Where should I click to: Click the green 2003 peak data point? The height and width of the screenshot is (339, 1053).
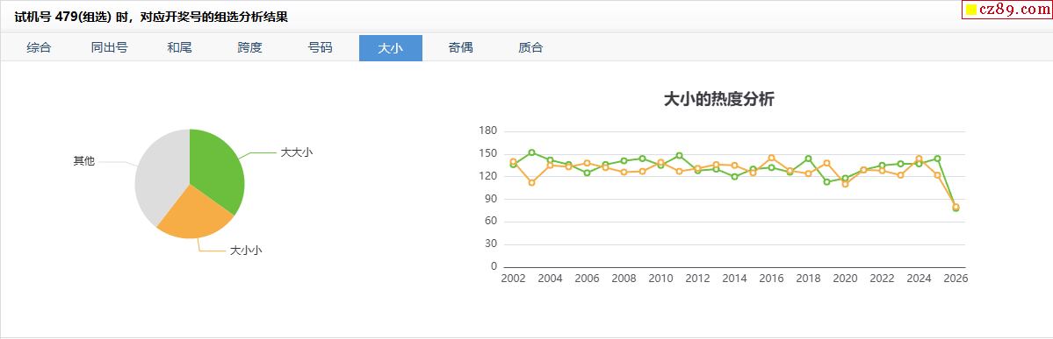(532, 152)
